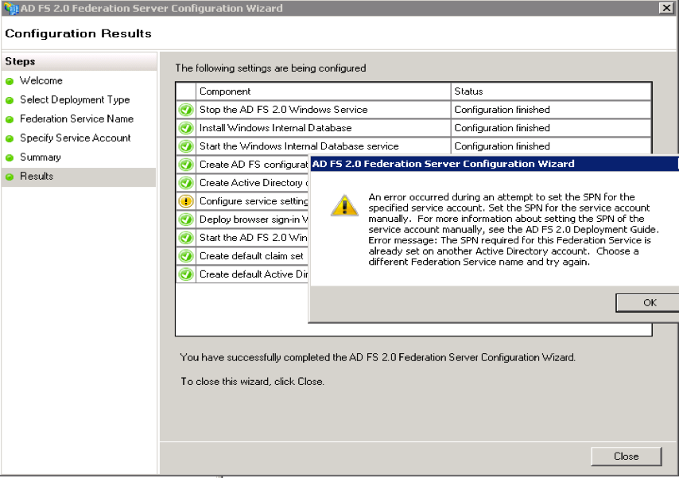Open the Specify Service Account step

click(76, 138)
